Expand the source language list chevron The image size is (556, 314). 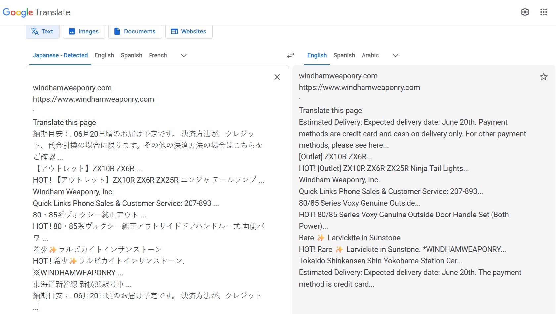(x=184, y=55)
